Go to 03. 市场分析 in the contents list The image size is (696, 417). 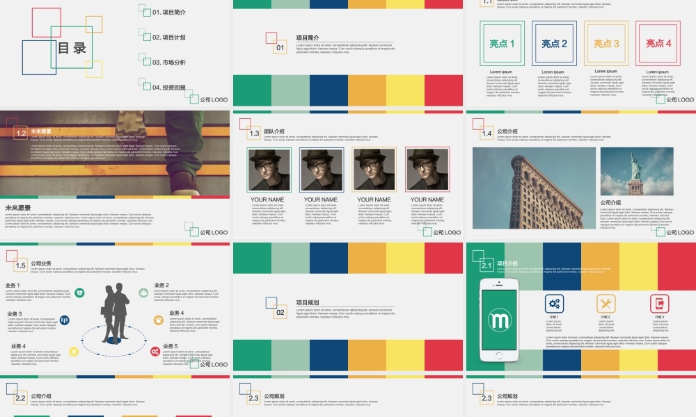(x=168, y=63)
